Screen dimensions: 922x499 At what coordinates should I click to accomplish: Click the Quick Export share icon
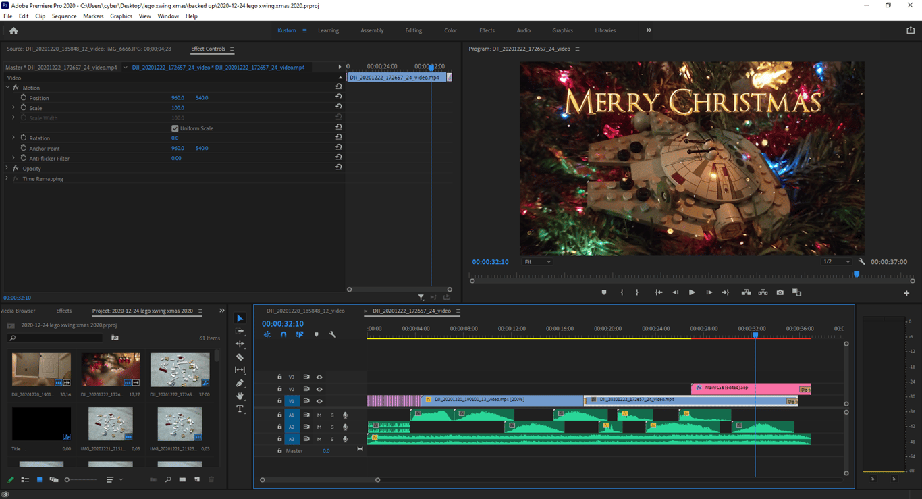pyautogui.click(x=910, y=30)
